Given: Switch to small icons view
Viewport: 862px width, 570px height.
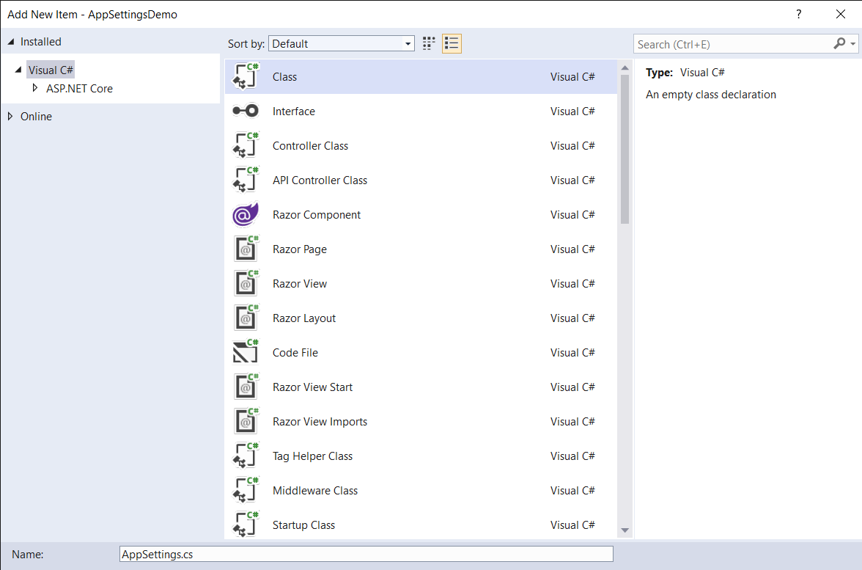Looking at the screenshot, I should click(428, 43).
